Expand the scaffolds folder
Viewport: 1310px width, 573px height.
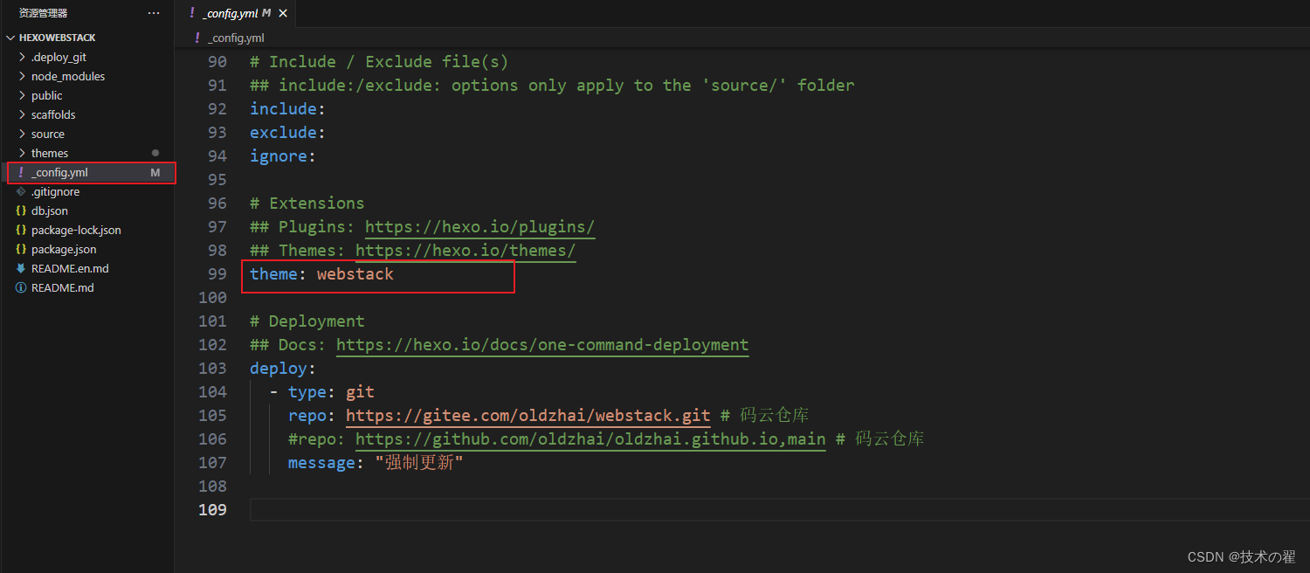[23, 114]
